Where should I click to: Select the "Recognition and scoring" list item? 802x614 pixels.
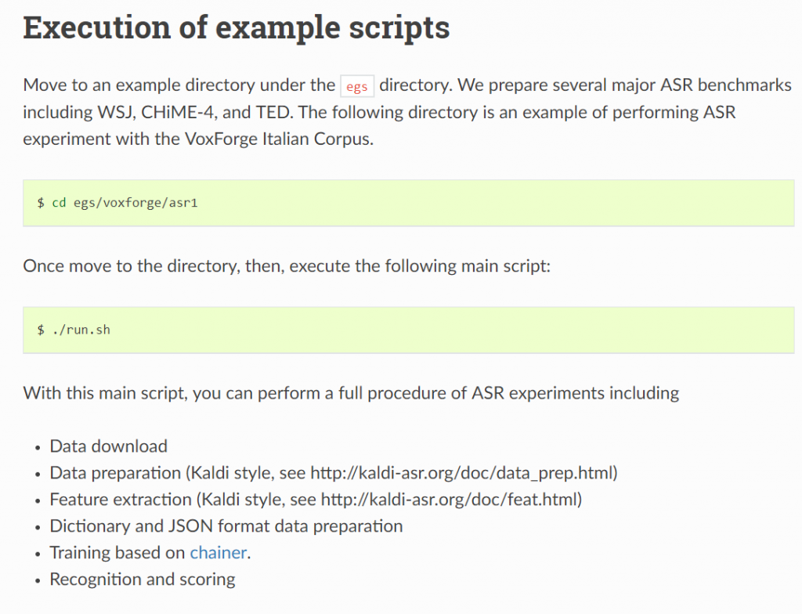click(x=142, y=580)
